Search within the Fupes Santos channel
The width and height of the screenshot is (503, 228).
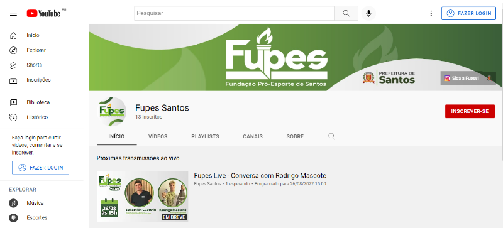[x=332, y=136]
